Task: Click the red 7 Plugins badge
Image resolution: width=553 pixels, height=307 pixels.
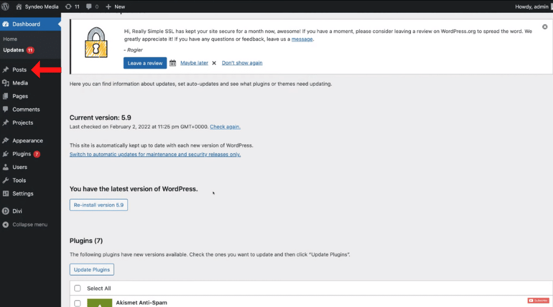Action: coord(36,154)
